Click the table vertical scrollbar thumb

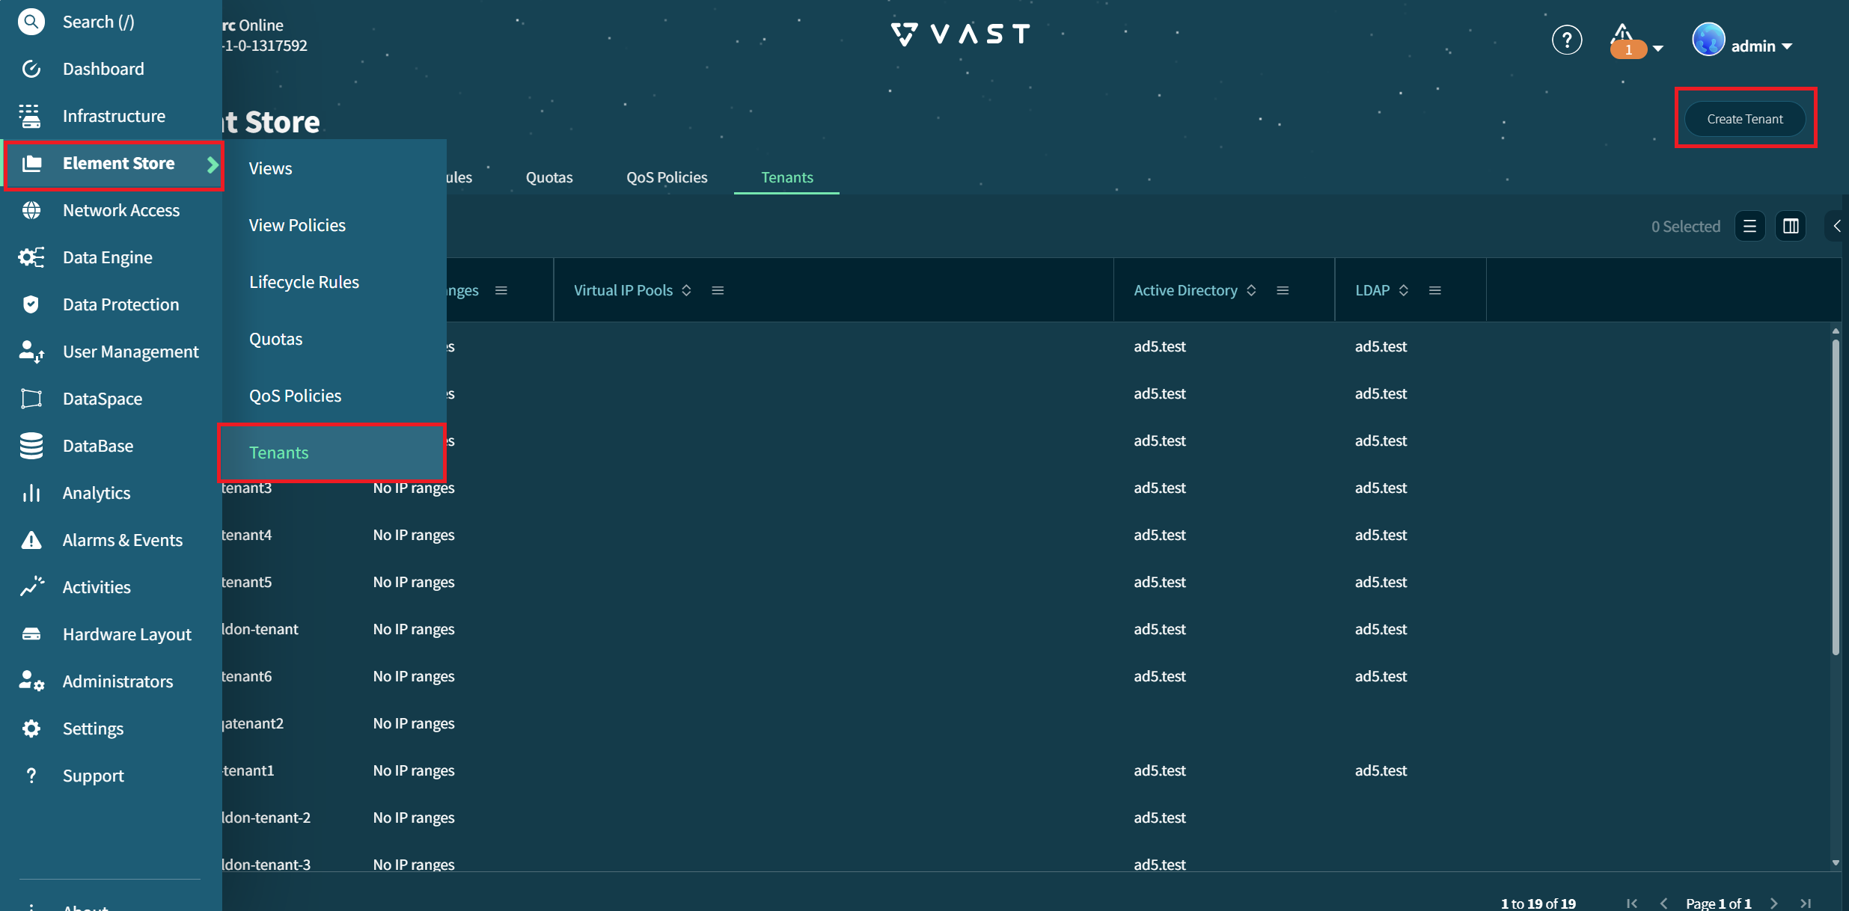(1836, 497)
